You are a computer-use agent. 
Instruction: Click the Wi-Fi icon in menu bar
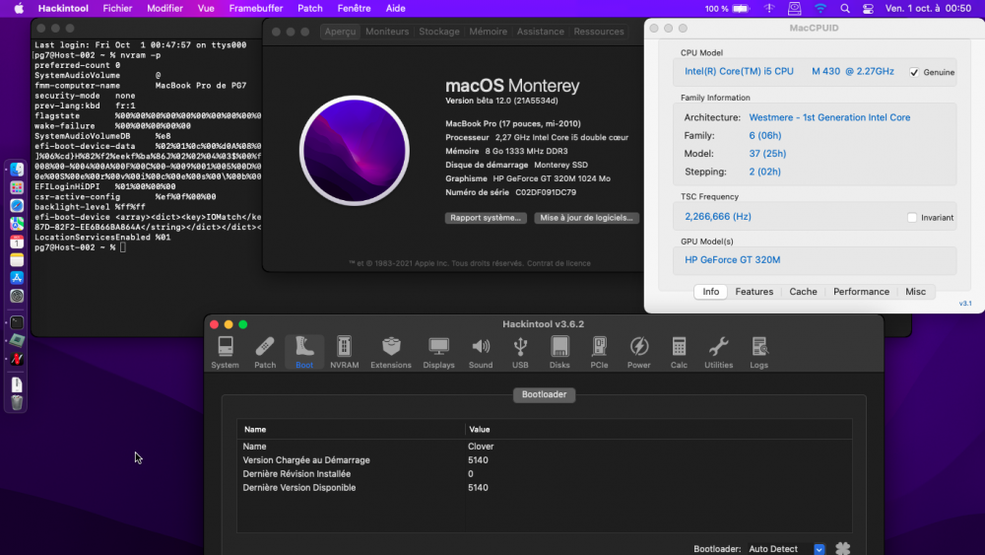click(x=820, y=8)
